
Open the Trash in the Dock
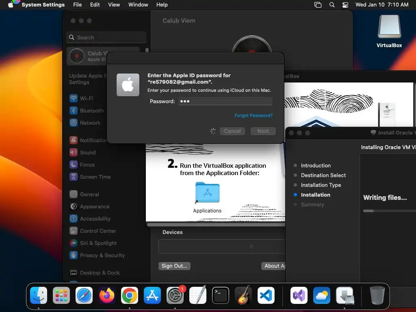point(377,295)
